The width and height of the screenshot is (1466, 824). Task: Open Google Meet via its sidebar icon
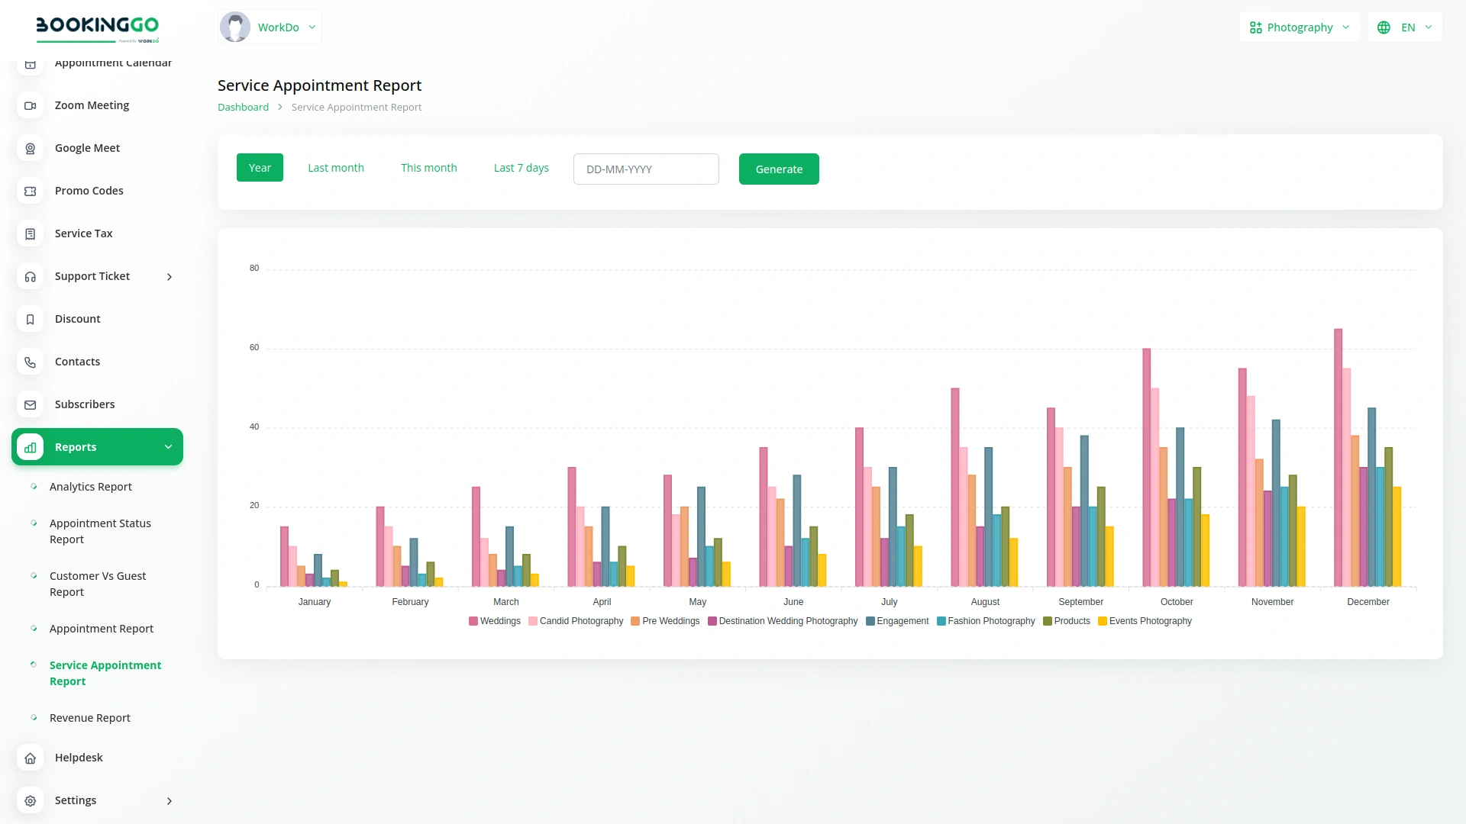(30, 148)
